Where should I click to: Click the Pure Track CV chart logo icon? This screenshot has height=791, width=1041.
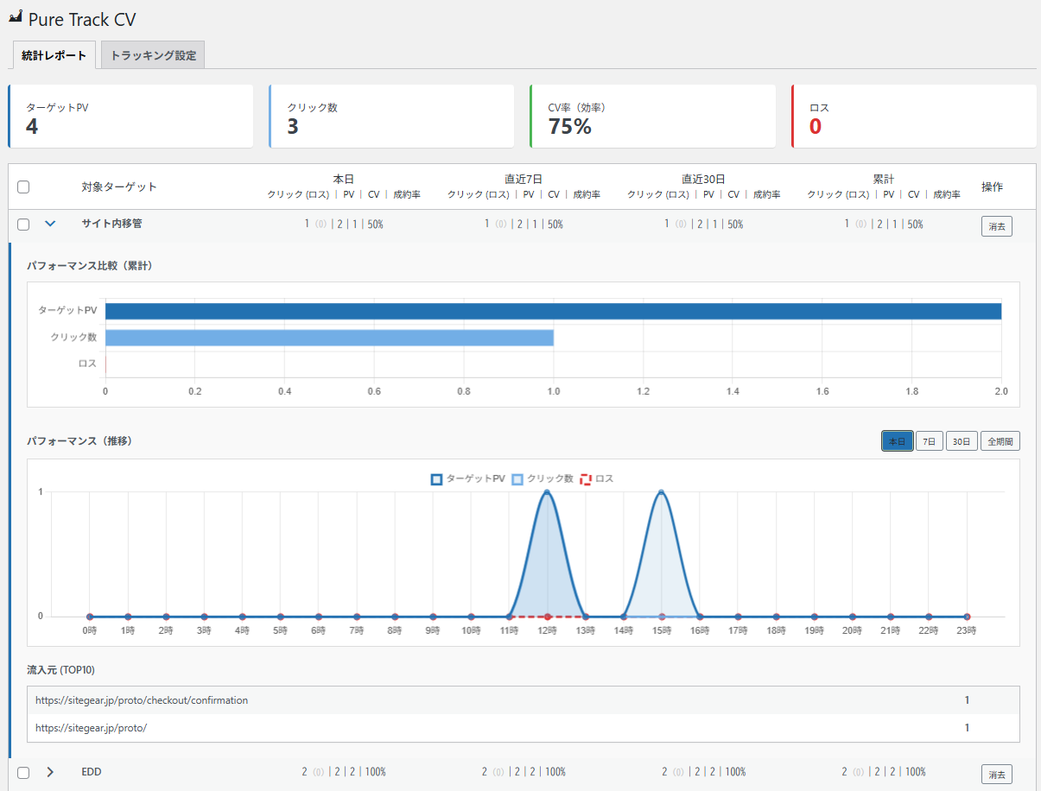click(16, 17)
